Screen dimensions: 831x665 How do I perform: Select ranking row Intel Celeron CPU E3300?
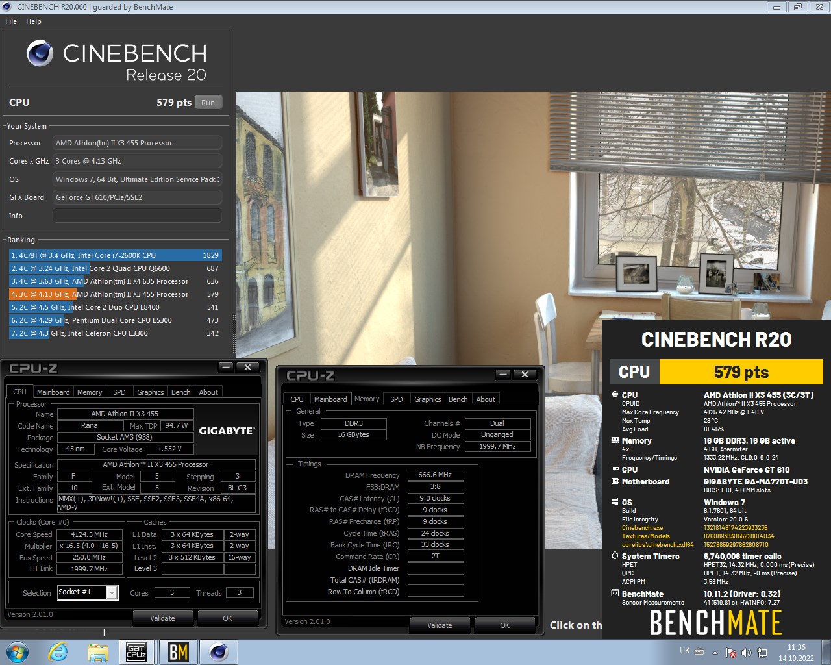116,333
